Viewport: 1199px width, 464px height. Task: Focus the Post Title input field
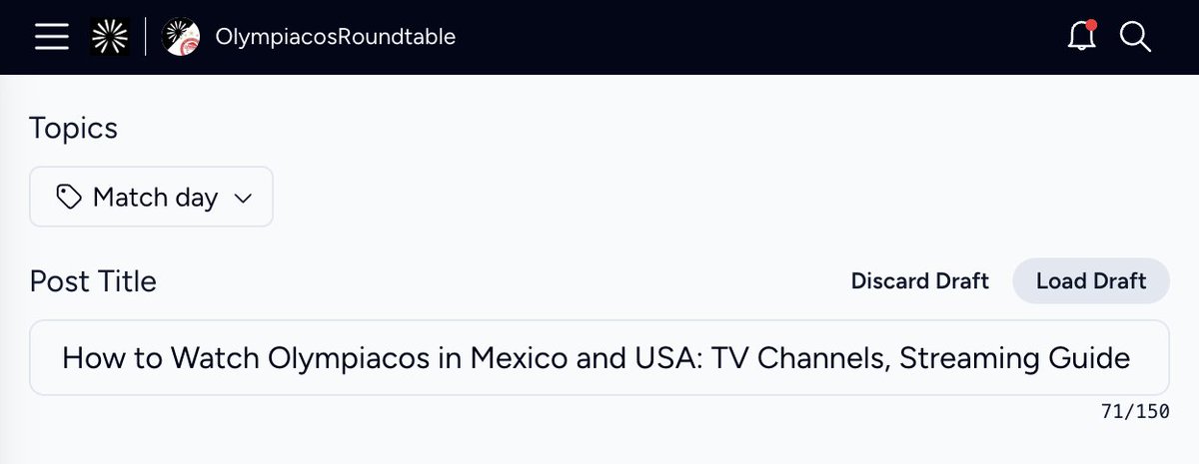(x=599, y=357)
